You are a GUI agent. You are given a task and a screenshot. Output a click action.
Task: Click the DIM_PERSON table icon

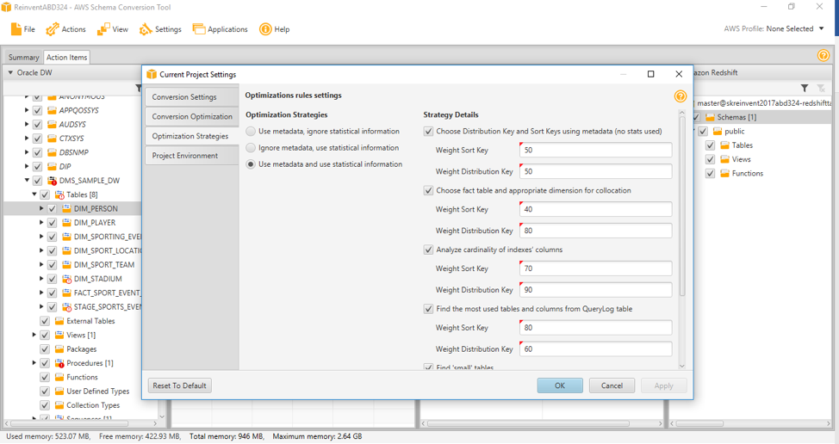point(66,209)
